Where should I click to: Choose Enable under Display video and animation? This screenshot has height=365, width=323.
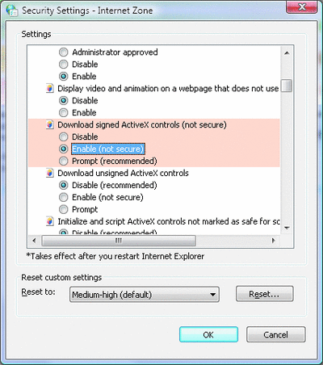(64, 112)
